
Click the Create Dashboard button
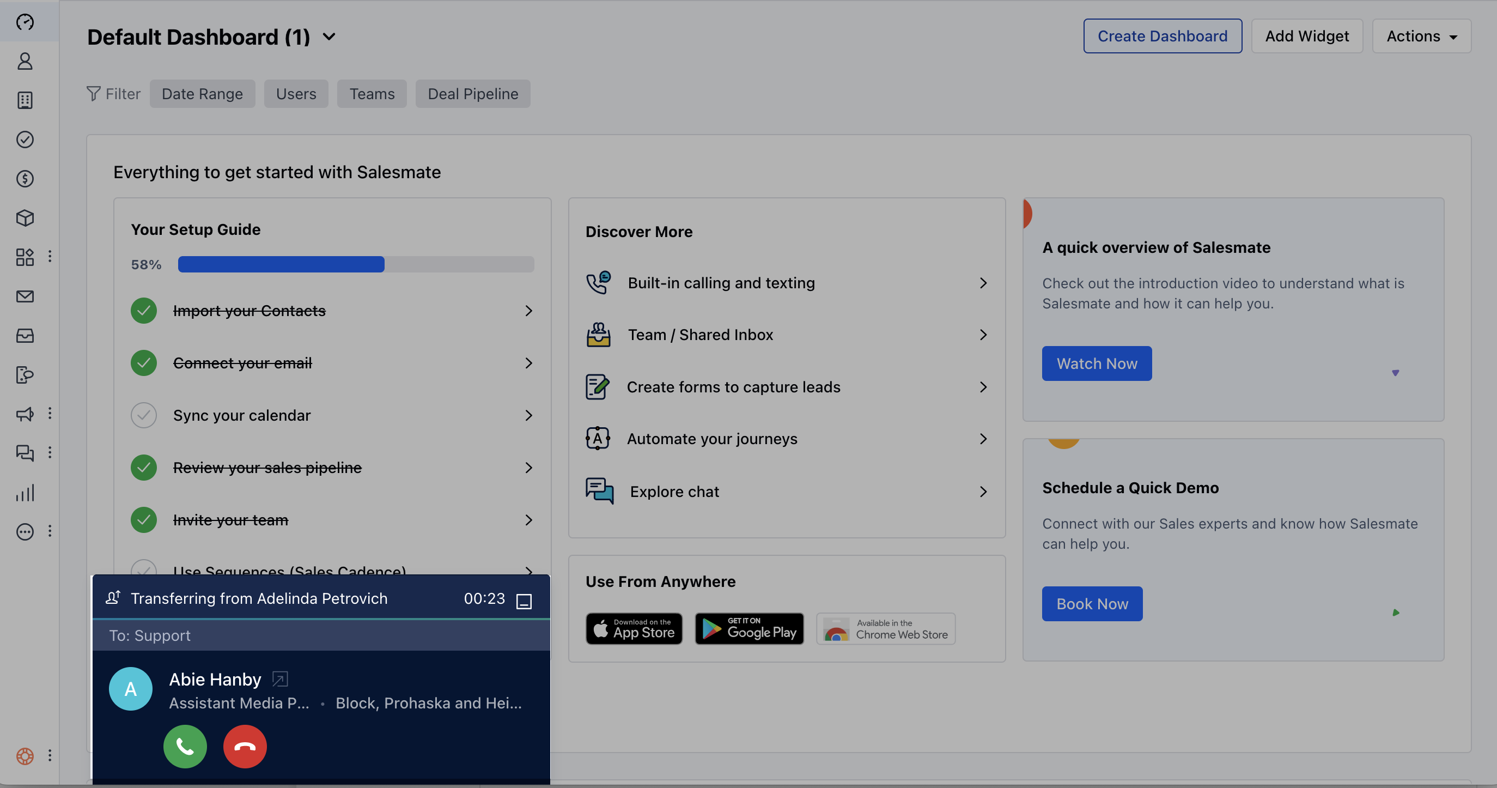point(1163,36)
